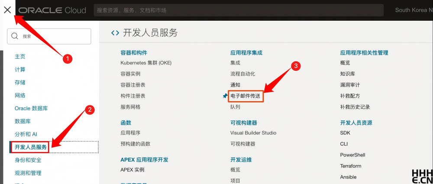Click the Oracle Cloud logo
Screen dimensions: 433x184
(x=52, y=10)
